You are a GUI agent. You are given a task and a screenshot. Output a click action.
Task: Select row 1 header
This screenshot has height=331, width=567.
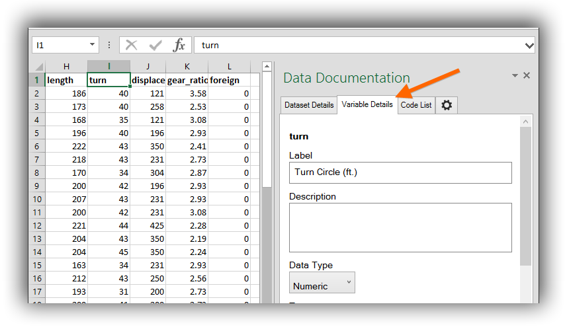coord(37,80)
